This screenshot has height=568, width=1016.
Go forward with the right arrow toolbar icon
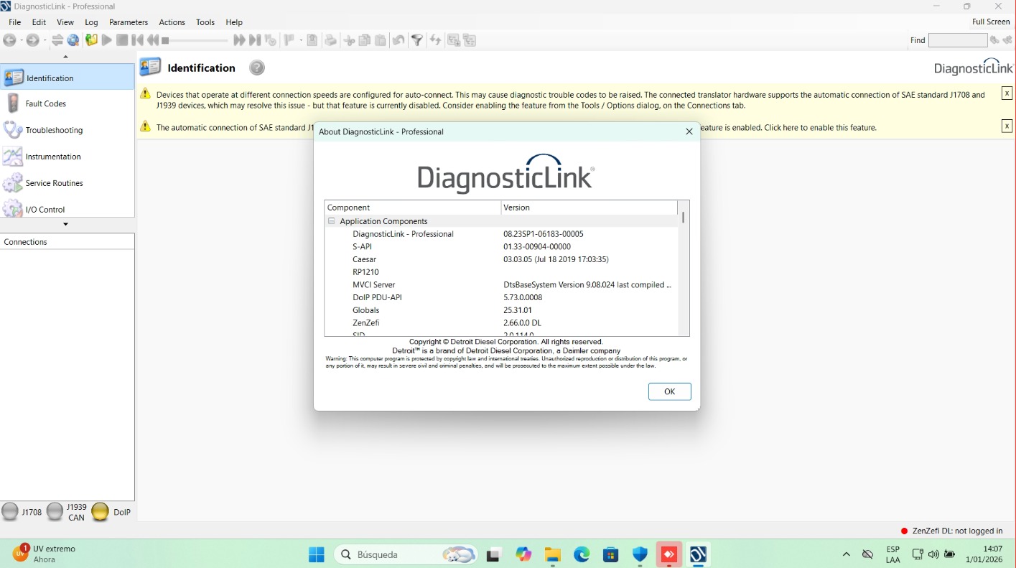[32, 40]
